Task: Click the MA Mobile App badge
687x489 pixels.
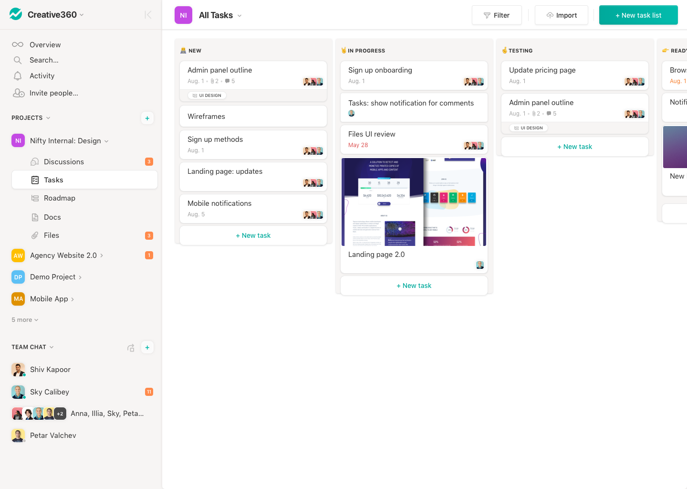Action: click(18, 299)
